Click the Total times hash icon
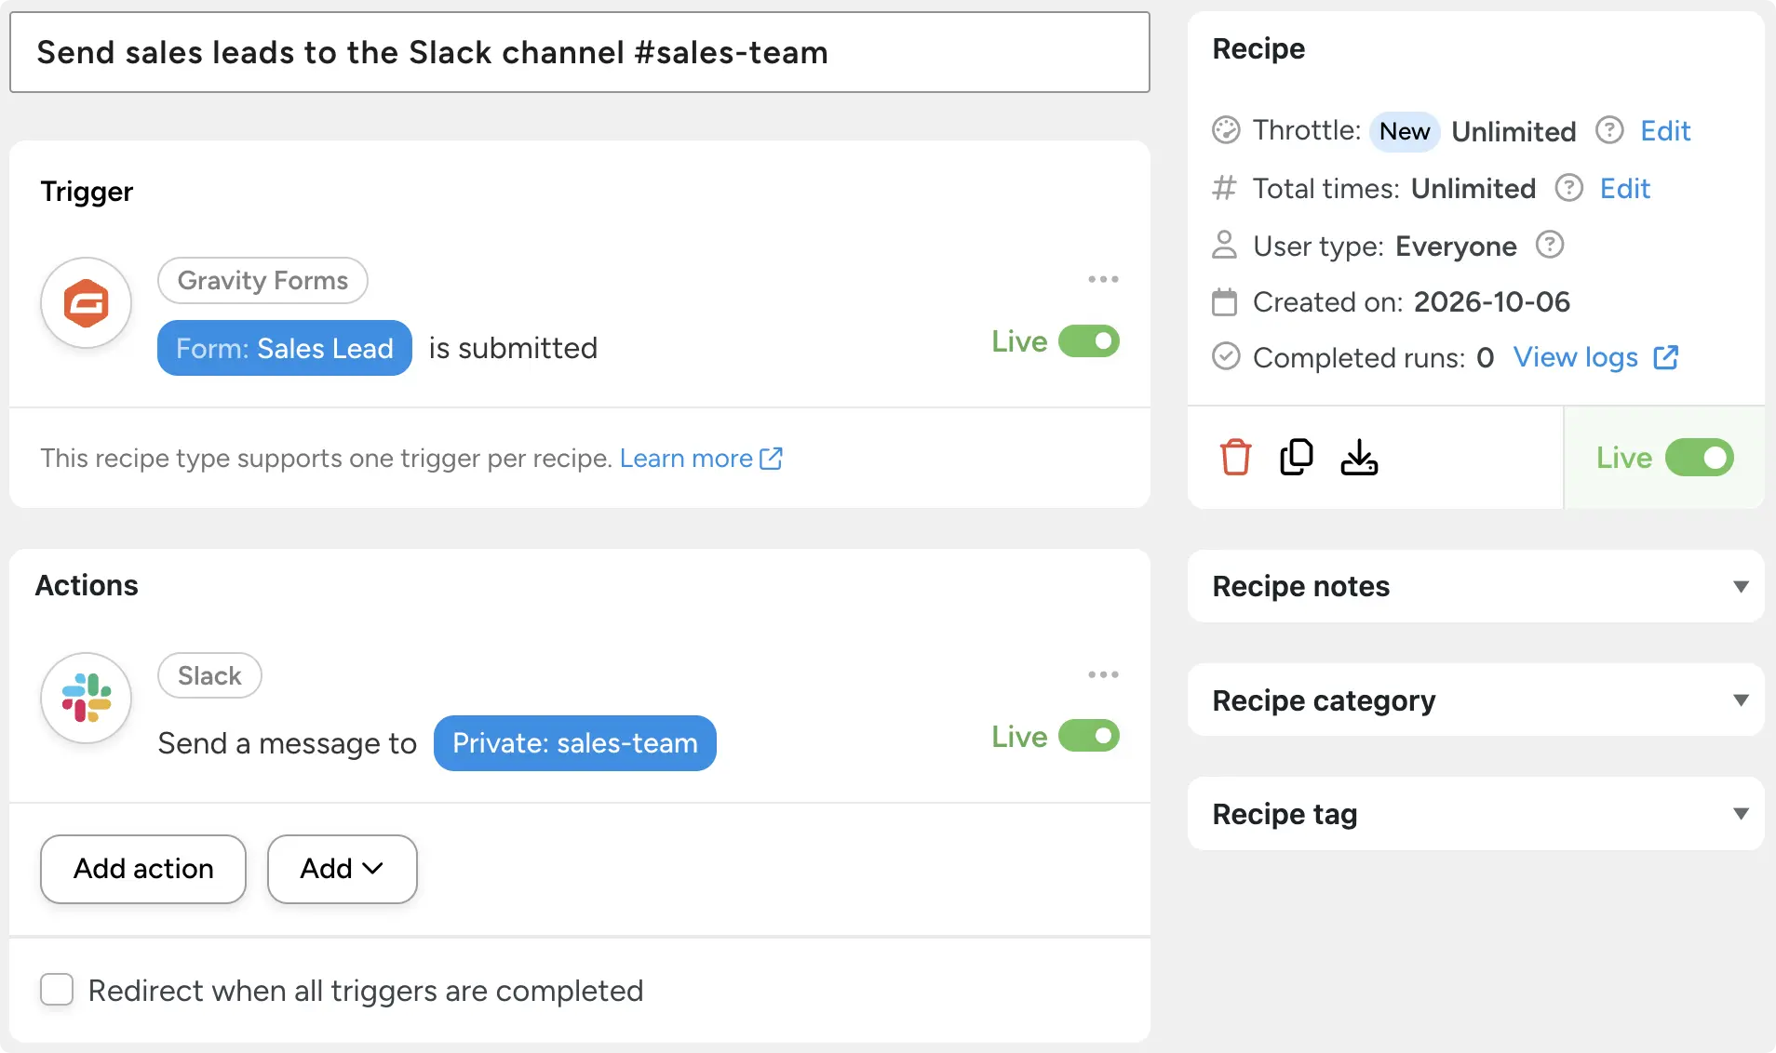Screen dimensions: 1776x1053 1224,188
